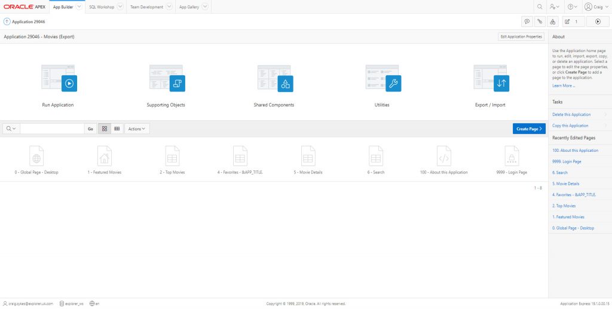Open recently edited 1. Featured Movies
Screen dimensions: 612x309
pyautogui.click(x=568, y=217)
